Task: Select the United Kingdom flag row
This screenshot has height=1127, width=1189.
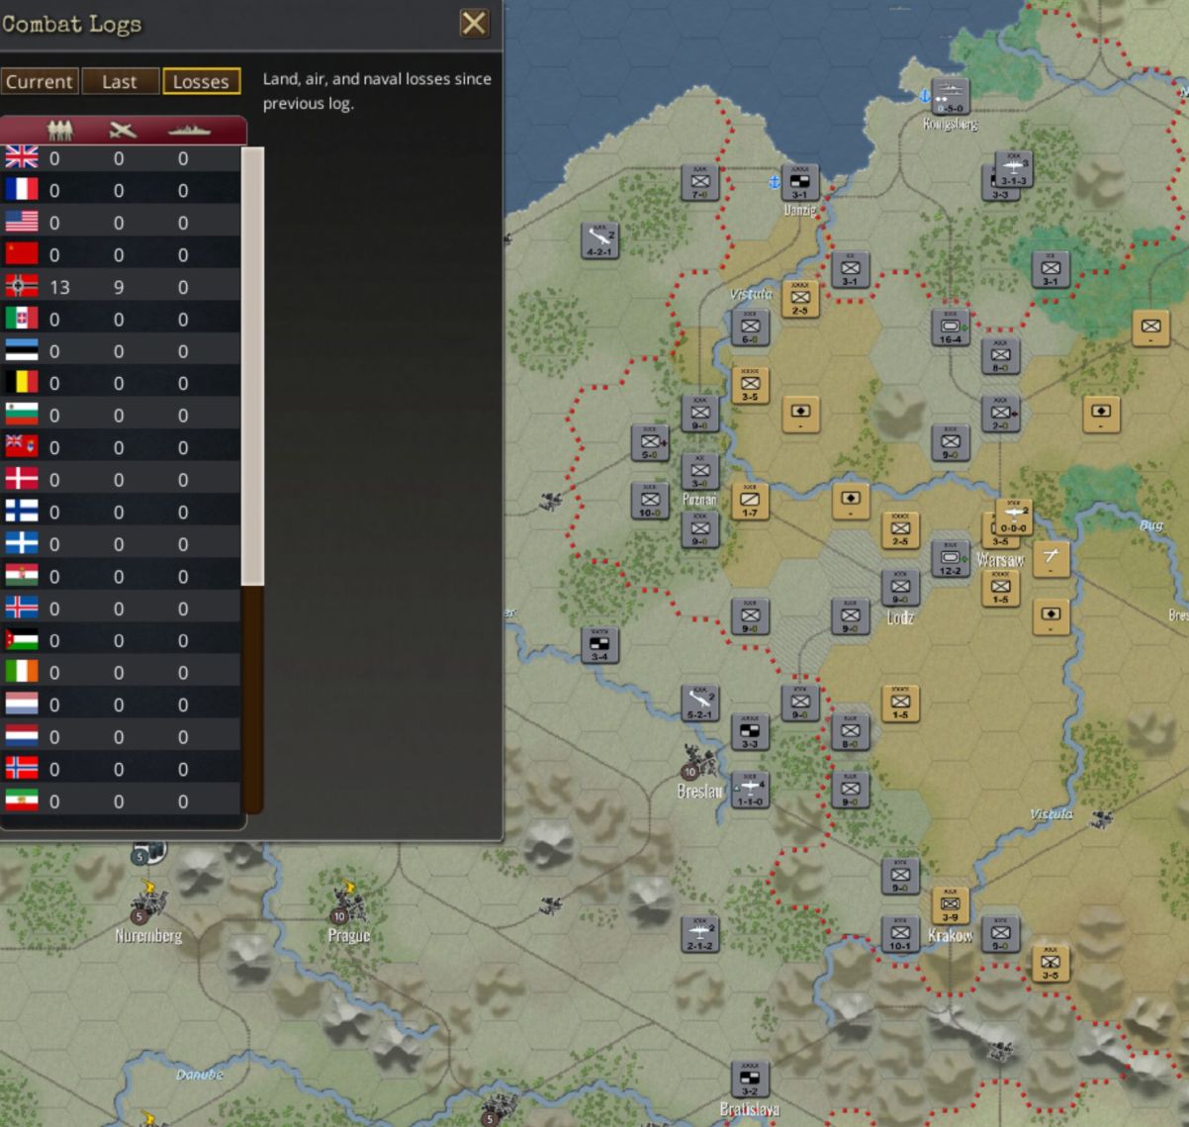Action: (120, 158)
